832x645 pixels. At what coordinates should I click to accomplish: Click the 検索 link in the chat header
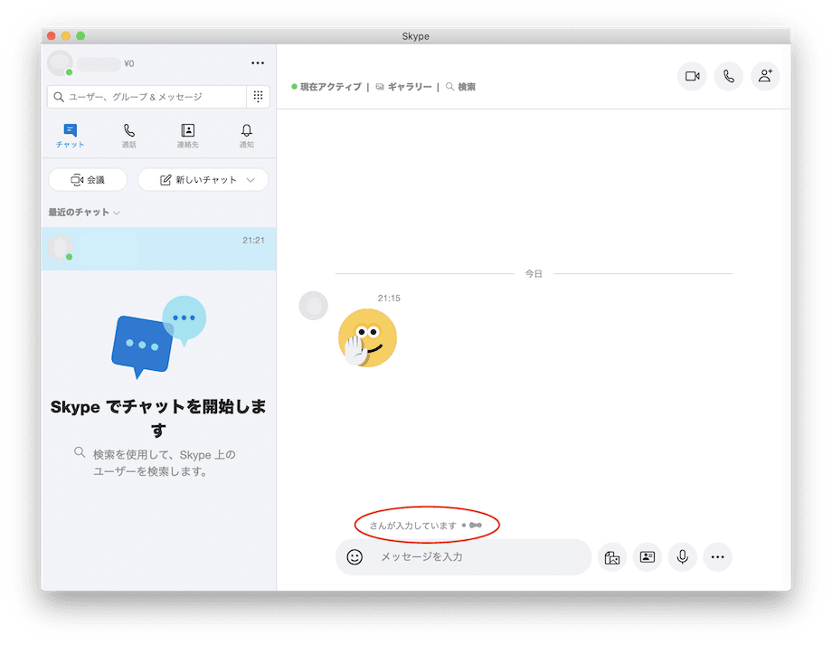[x=460, y=87]
